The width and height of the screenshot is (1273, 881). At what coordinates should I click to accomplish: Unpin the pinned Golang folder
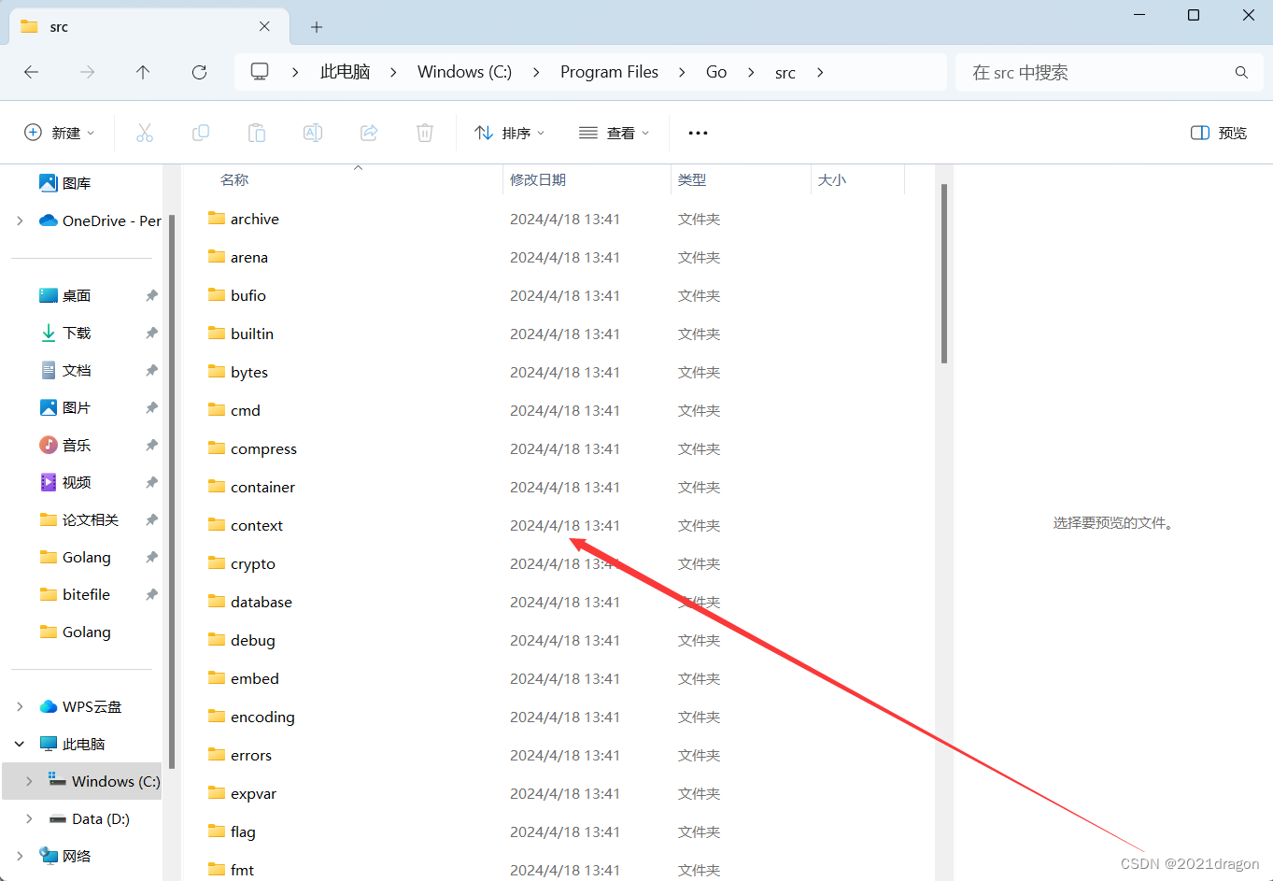151,557
